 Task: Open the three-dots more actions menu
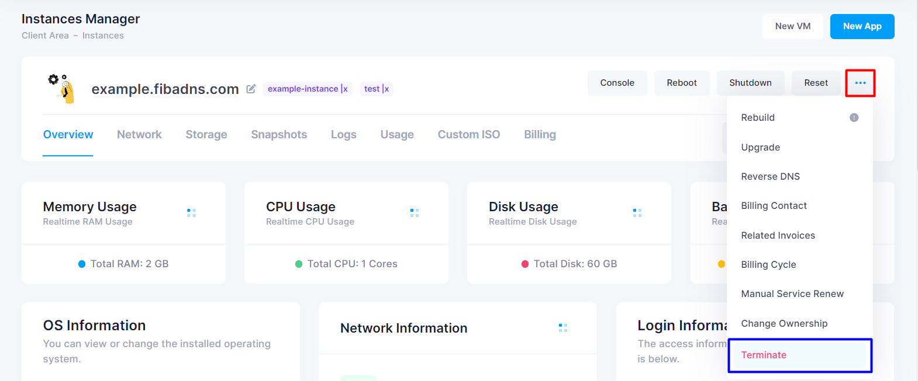pos(860,83)
